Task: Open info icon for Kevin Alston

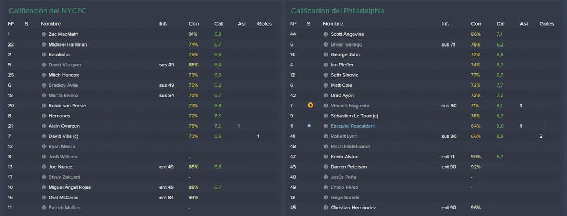Action: pos(326,157)
